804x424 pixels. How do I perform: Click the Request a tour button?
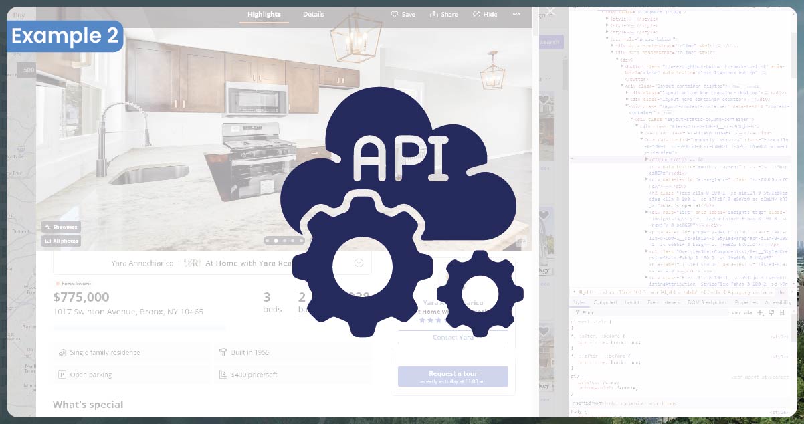(453, 376)
